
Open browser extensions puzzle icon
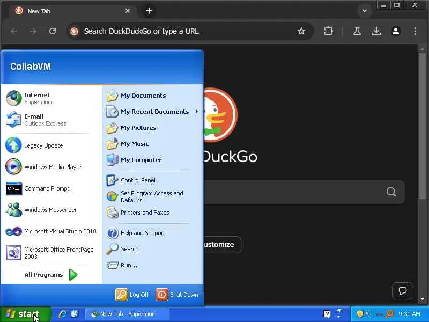coord(328,31)
